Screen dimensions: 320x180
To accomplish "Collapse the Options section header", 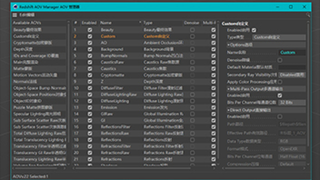I will [x=266, y=44].
